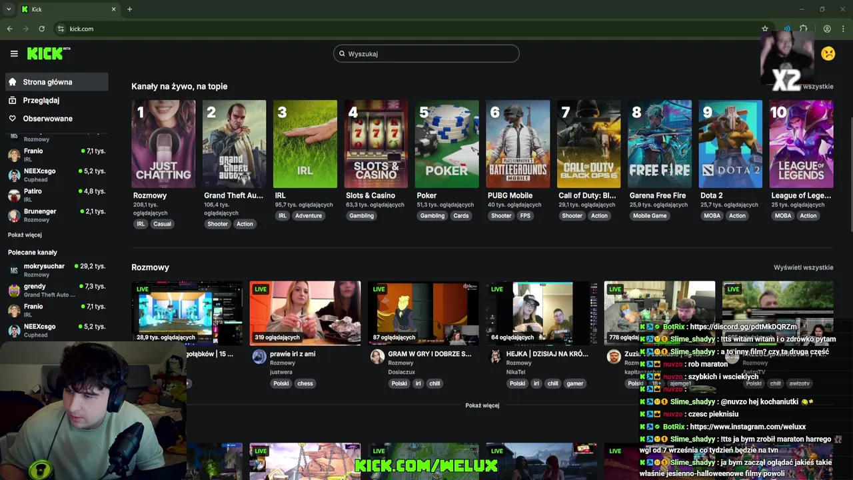Viewport: 853px width, 480px height.
Task: Click the Adventure tag under IRL
Action: coord(309,215)
